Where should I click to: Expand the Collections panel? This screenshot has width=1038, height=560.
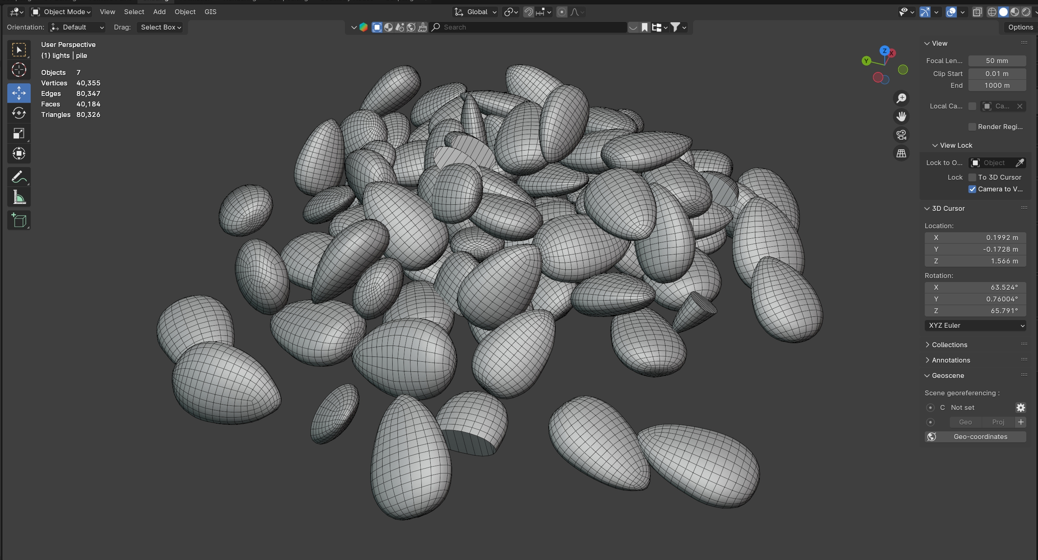tap(949, 345)
